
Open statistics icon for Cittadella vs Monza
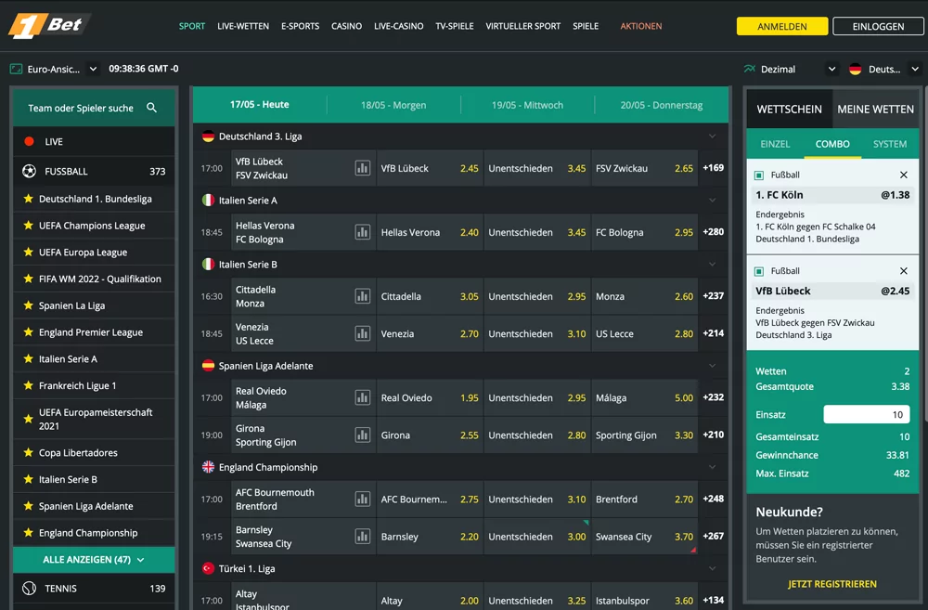[x=362, y=296]
